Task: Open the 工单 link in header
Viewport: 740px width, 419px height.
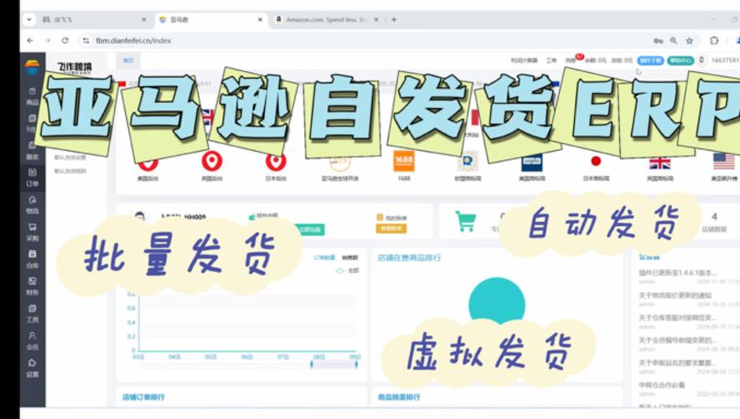Action: [x=551, y=60]
